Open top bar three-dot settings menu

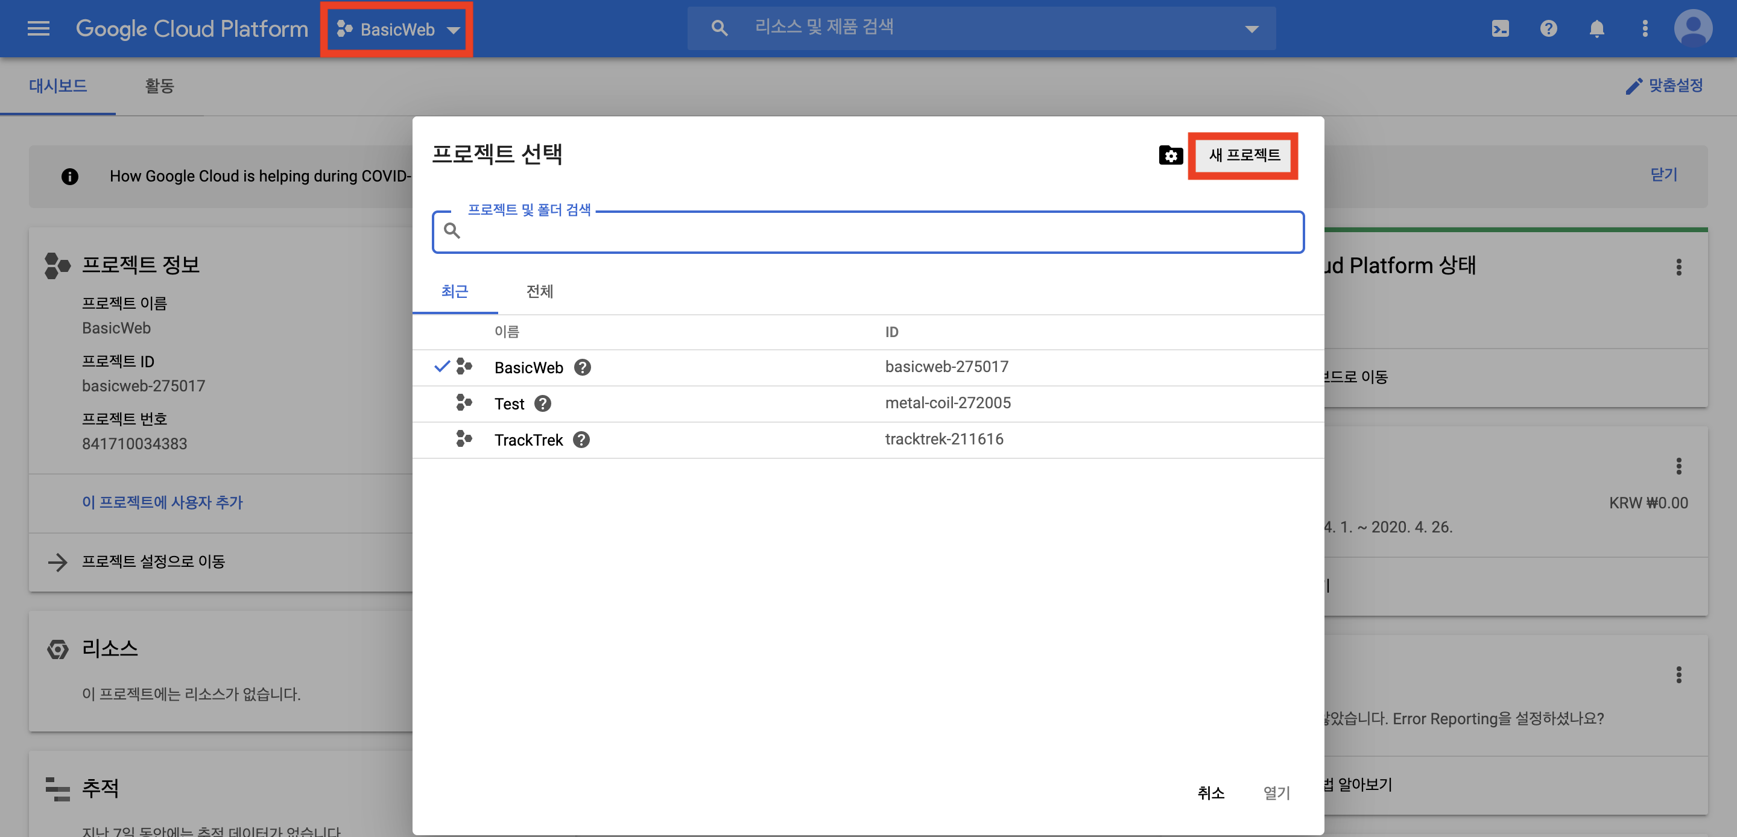point(1645,28)
